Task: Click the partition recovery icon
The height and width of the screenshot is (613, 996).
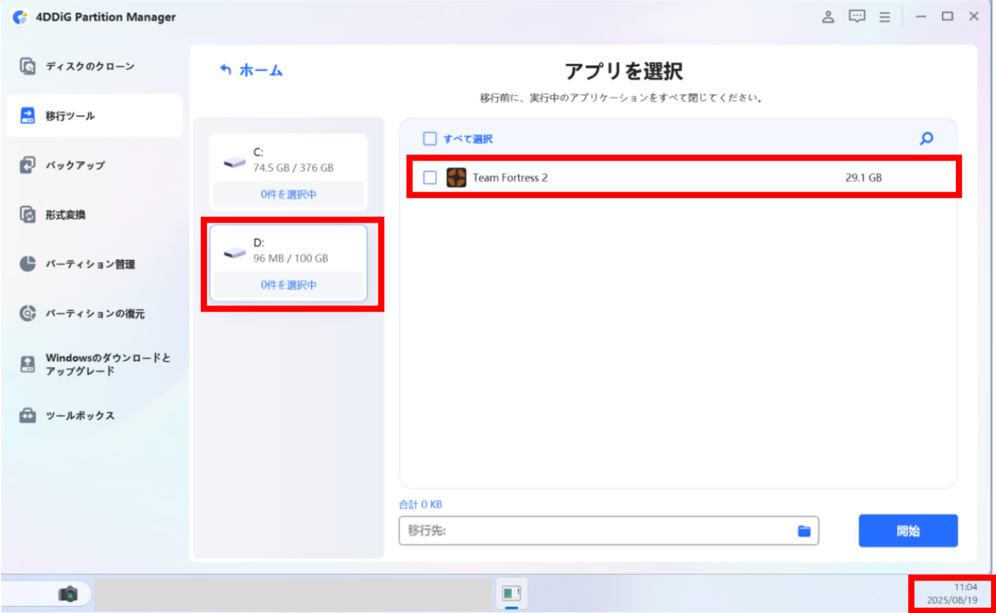Action: pos(28,314)
